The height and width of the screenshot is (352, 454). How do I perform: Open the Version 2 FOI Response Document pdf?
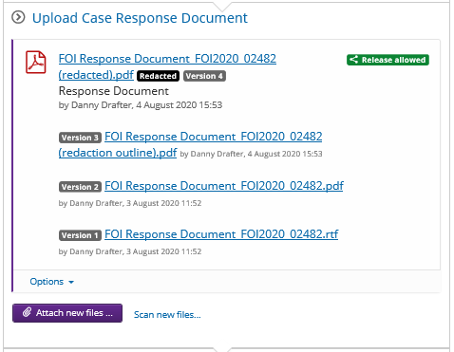(x=224, y=186)
